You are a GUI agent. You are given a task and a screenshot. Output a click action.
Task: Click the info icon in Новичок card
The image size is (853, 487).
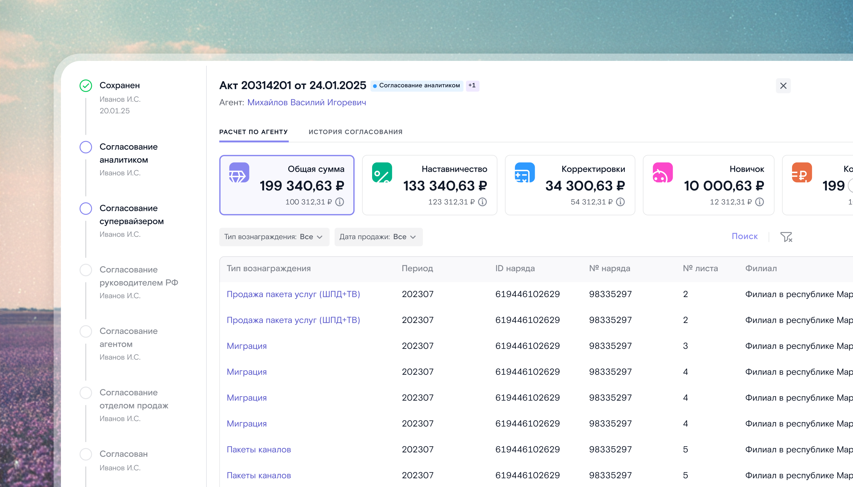[x=760, y=202]
